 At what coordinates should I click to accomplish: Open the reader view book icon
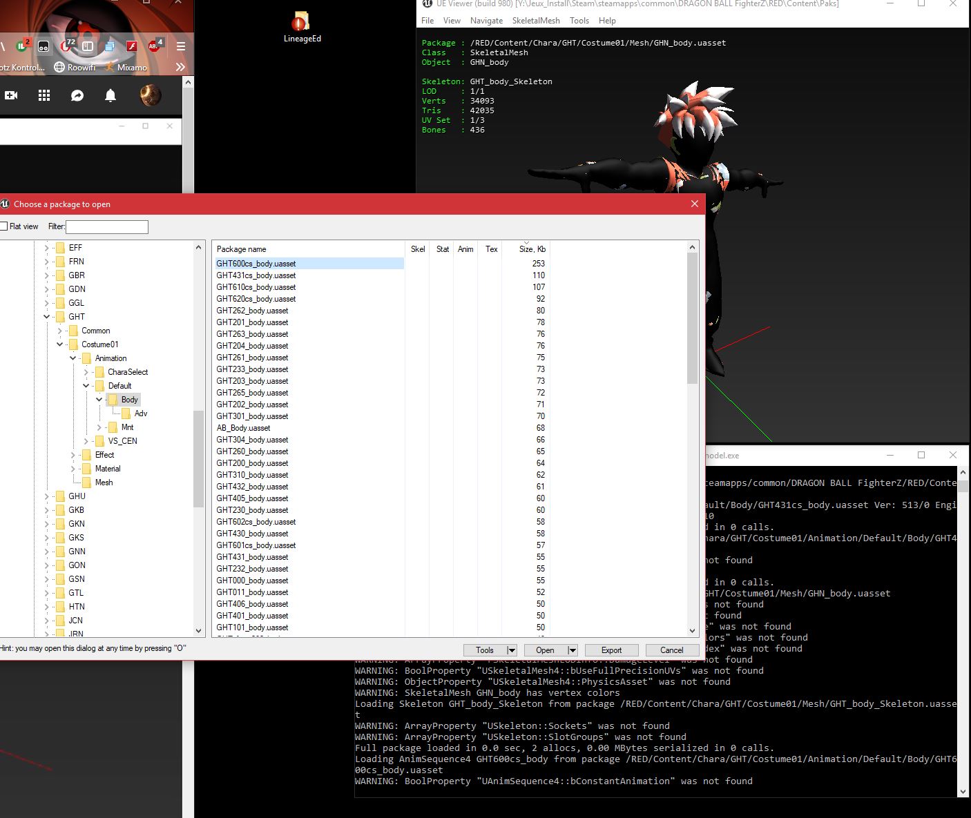88,46
